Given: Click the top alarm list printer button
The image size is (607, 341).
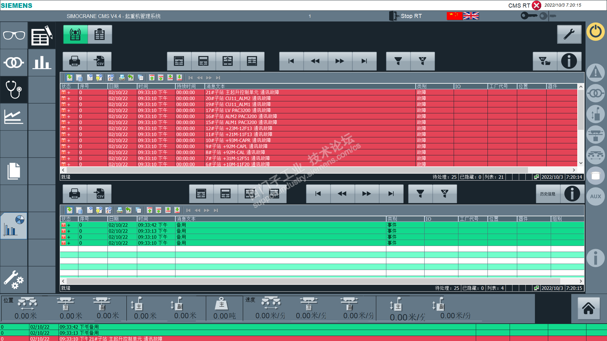Looking at the screenshot, I should (75, 61).
